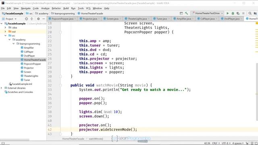
Task: Click the window layout icon beside hammer
Action: pos(181,13)
